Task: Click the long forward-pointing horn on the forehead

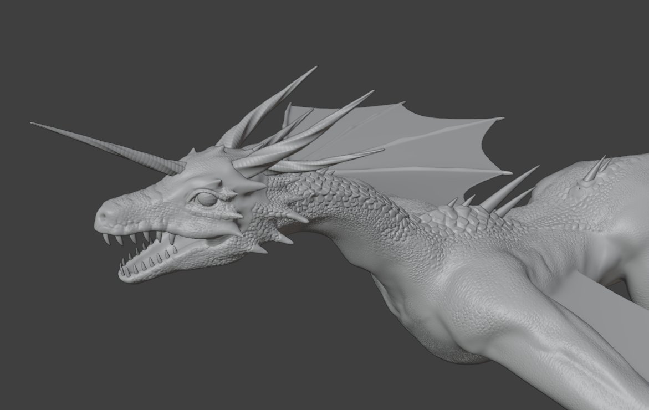Action: point(109,148)
